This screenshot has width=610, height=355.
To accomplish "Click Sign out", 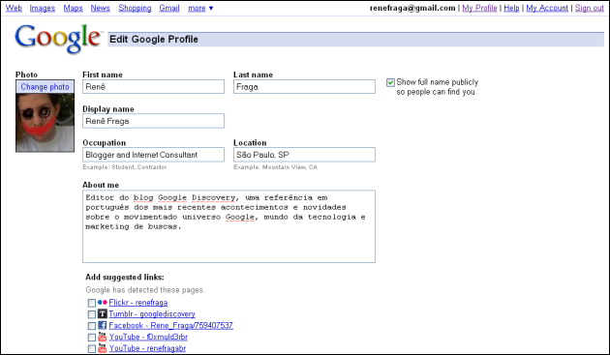I will [589, 8].
